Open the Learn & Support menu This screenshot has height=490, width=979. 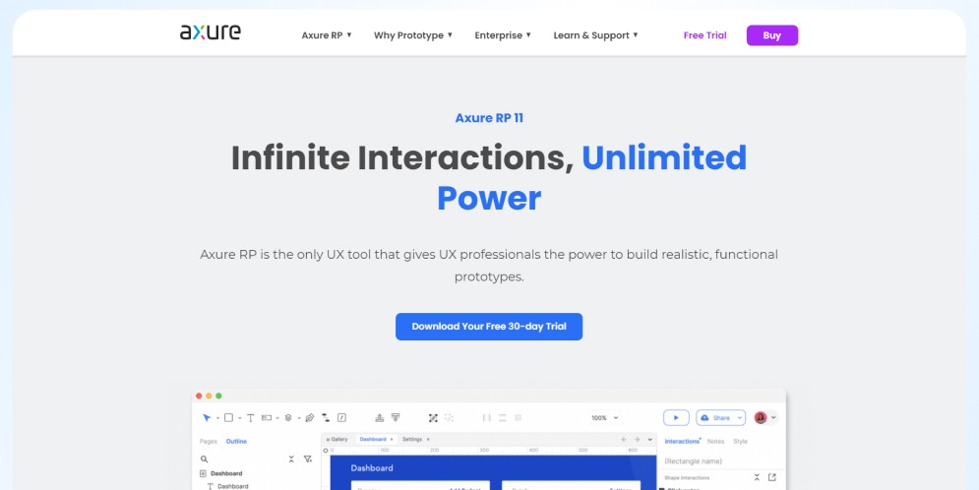point(595,35)
